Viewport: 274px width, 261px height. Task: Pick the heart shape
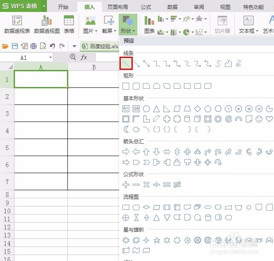point(269,119)
